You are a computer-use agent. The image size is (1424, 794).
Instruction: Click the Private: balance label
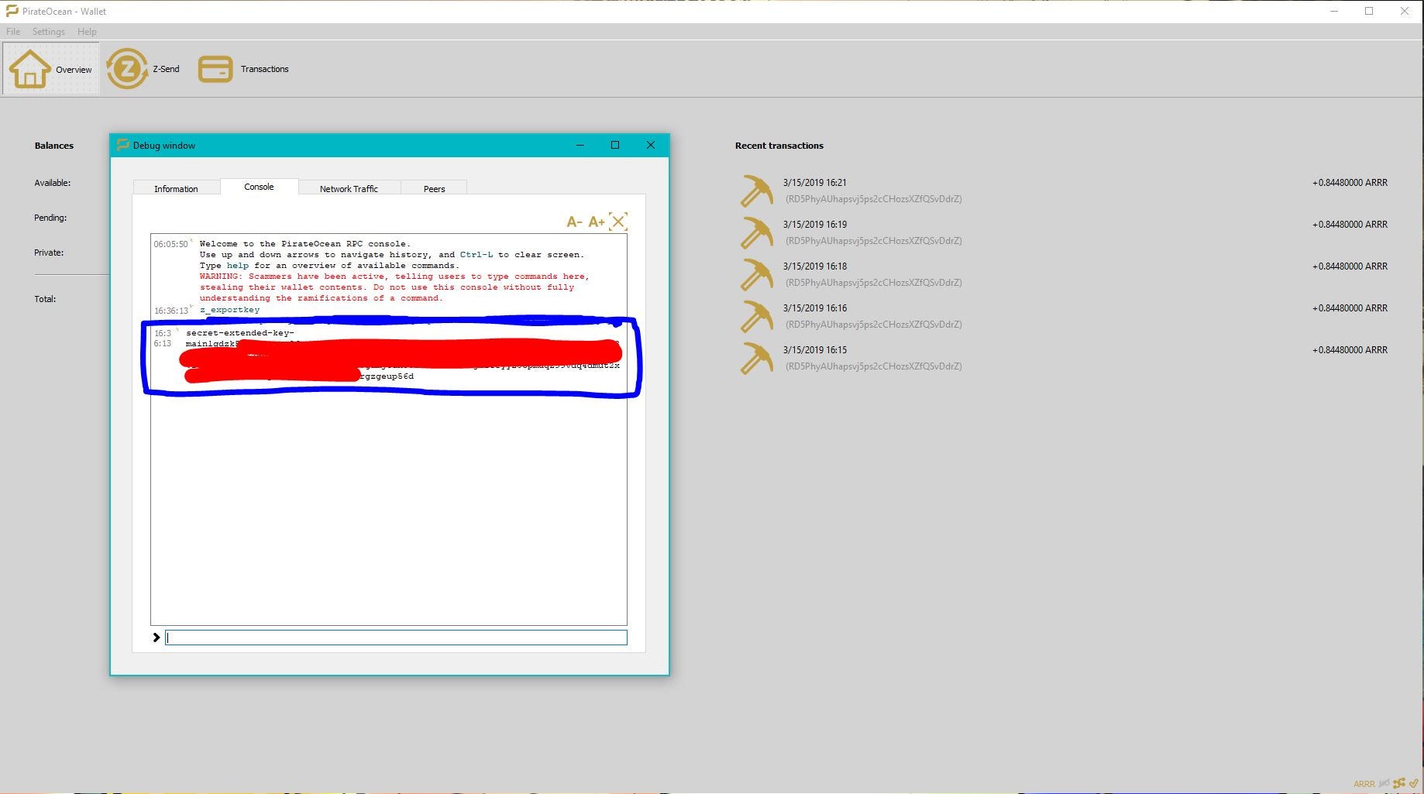point(49,253)
